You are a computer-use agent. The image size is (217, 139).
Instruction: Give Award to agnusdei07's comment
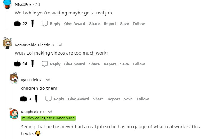tap(79, 99)
